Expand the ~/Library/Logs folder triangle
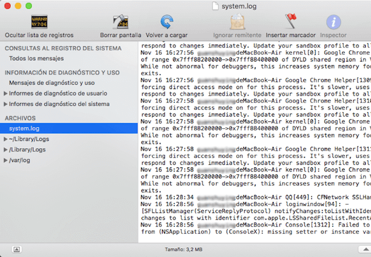This screenshot has height=257, width=371. click(x=5, y=139)
